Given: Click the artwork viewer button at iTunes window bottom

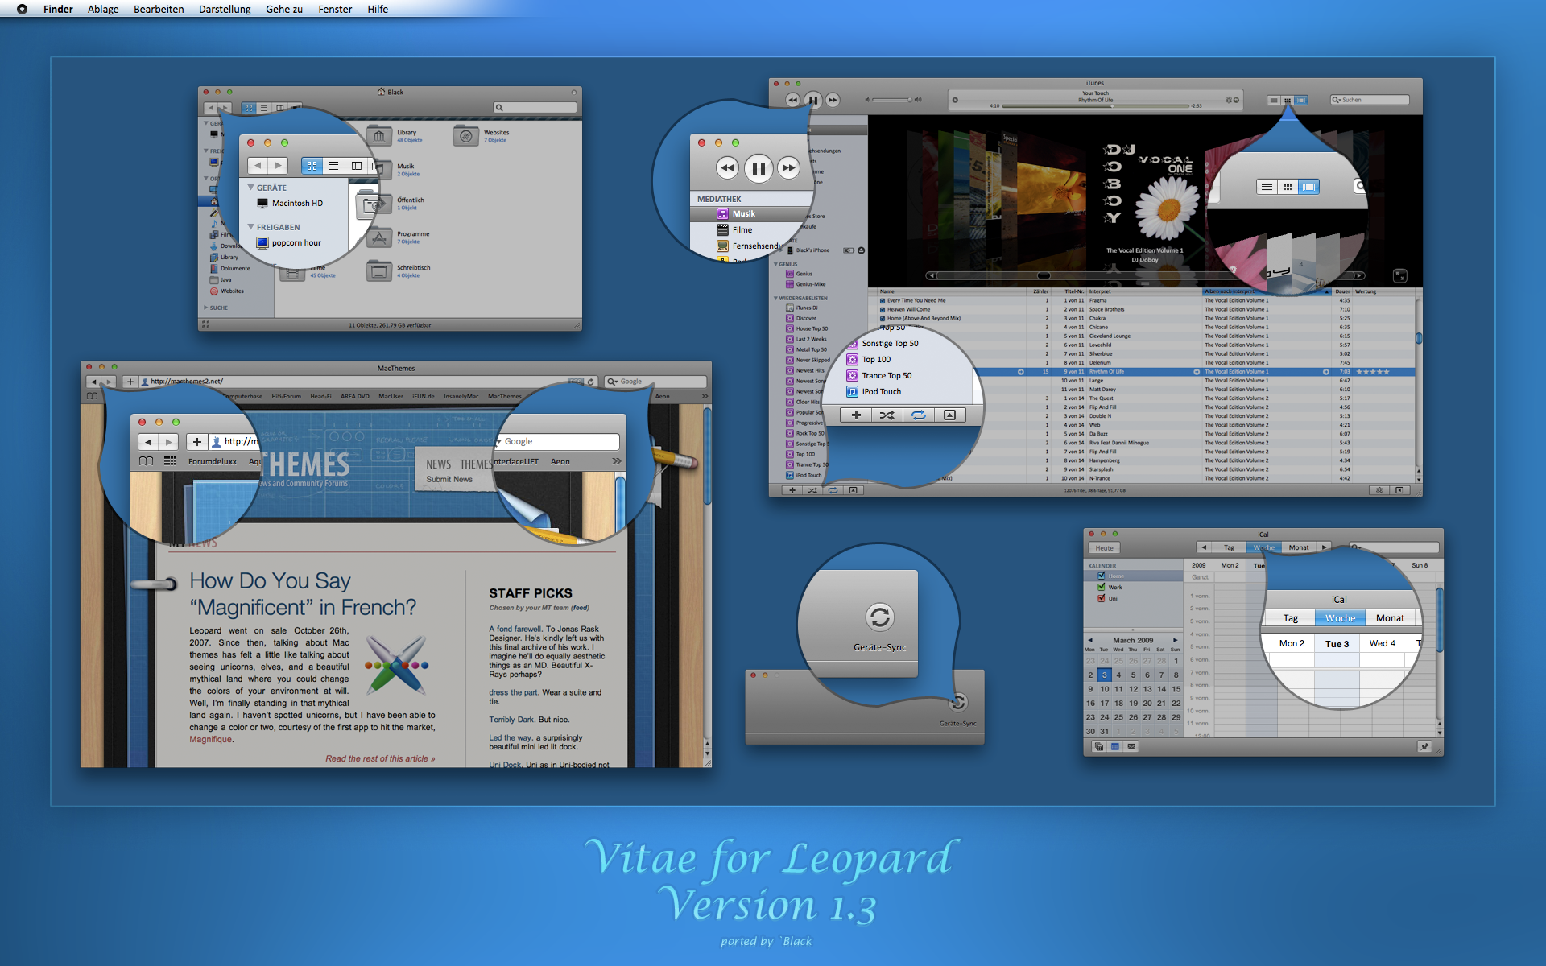Looking at the screenshot, I should point(853,490).
